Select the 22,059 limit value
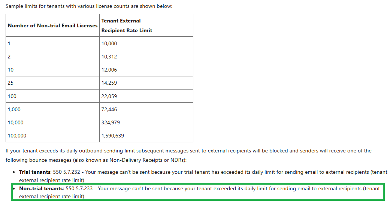Screen dimensions: 390x203 click(146, 96)
